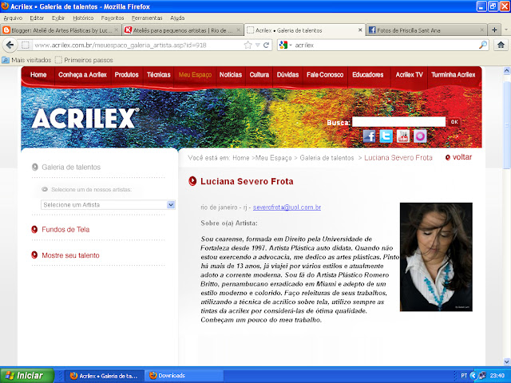Open Cultura in navigation bar

pyautogui.click(x=259, y=74)
